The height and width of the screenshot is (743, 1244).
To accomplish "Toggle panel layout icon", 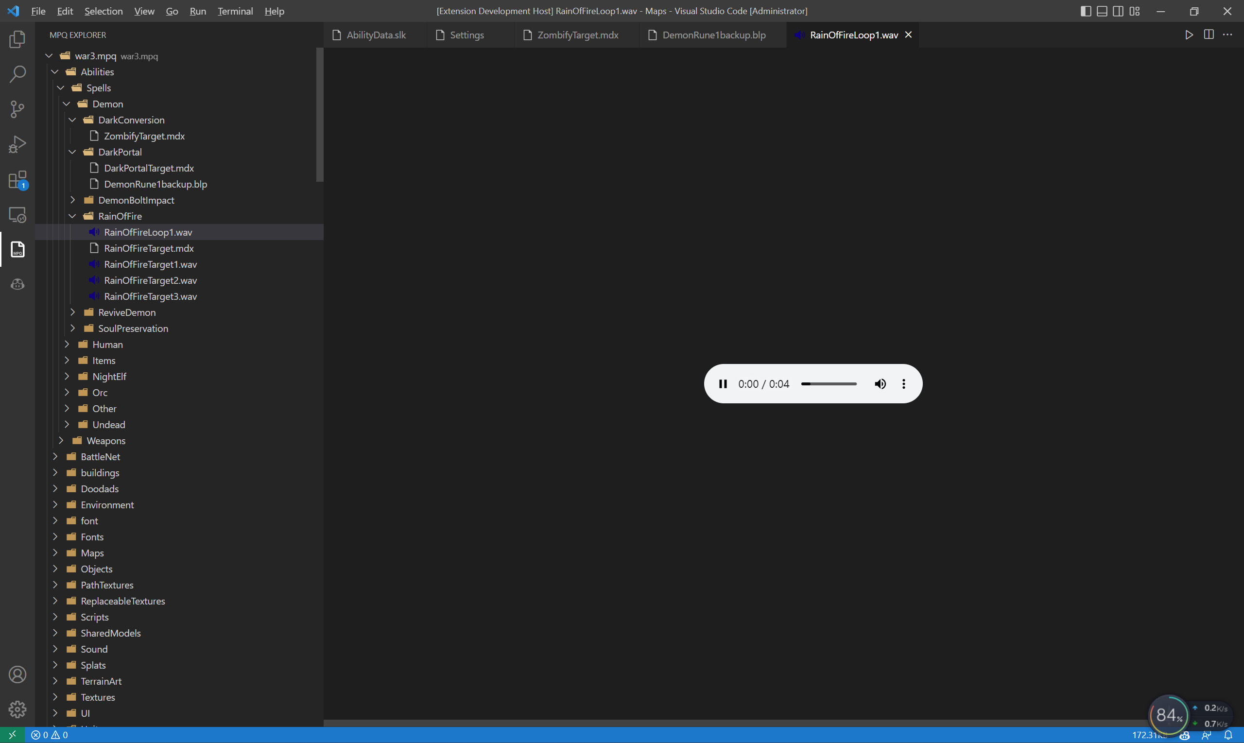I will click(1102, 11).
